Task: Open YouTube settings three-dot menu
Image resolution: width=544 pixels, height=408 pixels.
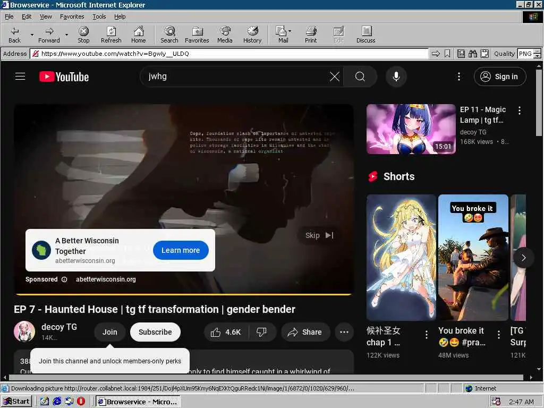Action: click(458, 76)
